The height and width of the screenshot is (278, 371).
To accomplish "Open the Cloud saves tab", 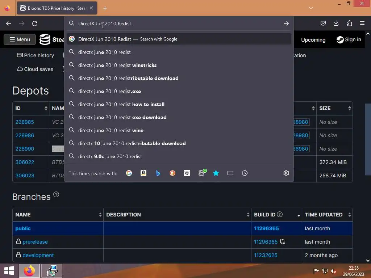I will [35, 69].
